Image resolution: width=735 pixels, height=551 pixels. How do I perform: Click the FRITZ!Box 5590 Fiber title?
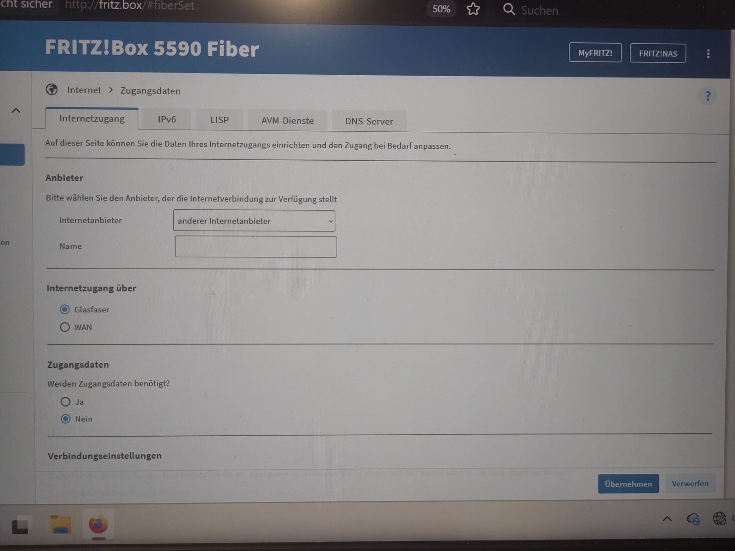click(152, 48)
